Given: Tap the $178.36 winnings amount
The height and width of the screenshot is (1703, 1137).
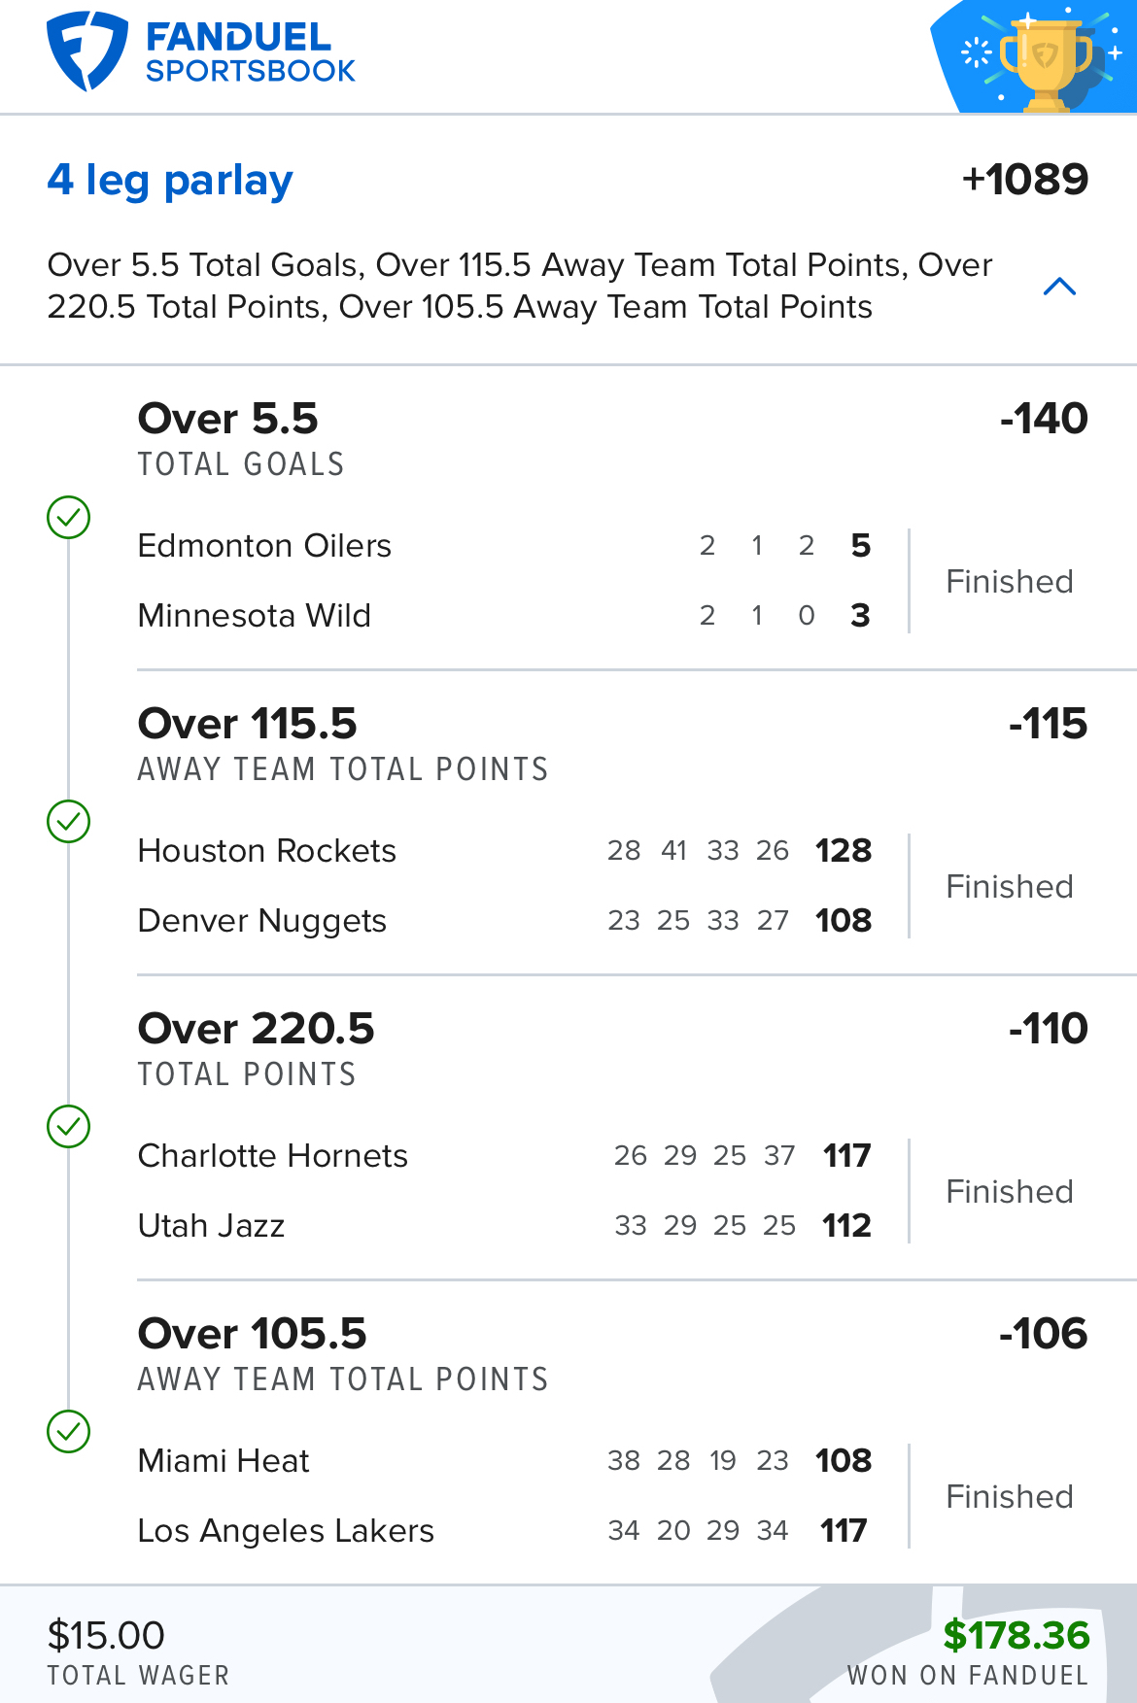Looking at the screenshot, I should pyautogui.click(x=1016, y=1636).
